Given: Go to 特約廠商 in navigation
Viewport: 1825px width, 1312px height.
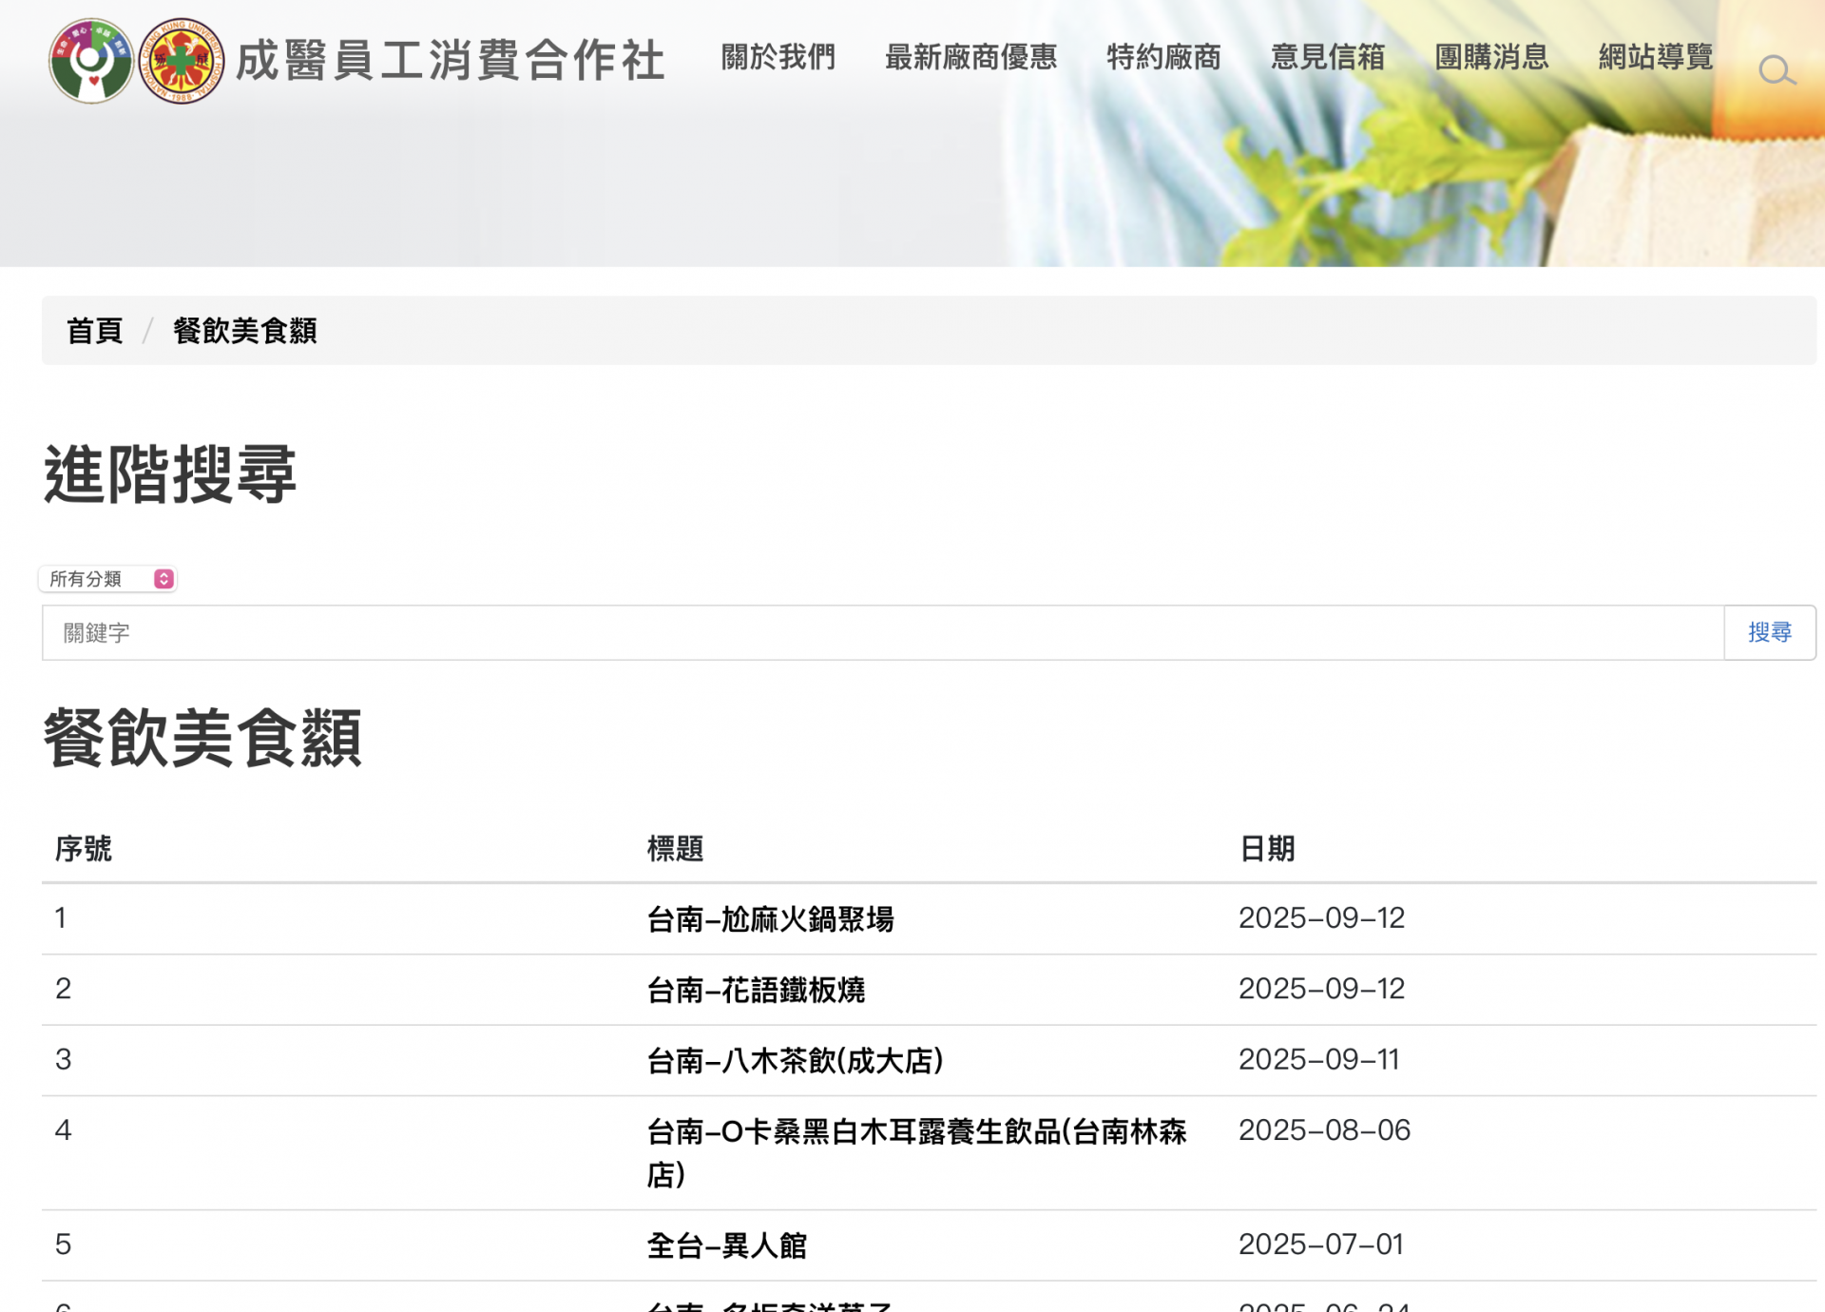Looking at the screenshot, I should 1163,57.
